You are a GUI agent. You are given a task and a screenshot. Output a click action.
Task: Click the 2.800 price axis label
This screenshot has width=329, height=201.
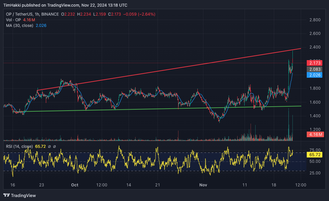[314, 20]
